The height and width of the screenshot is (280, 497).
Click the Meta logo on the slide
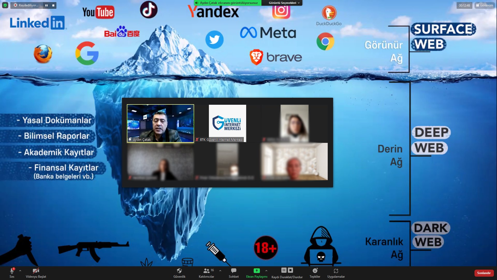click(x=268, y=33)
